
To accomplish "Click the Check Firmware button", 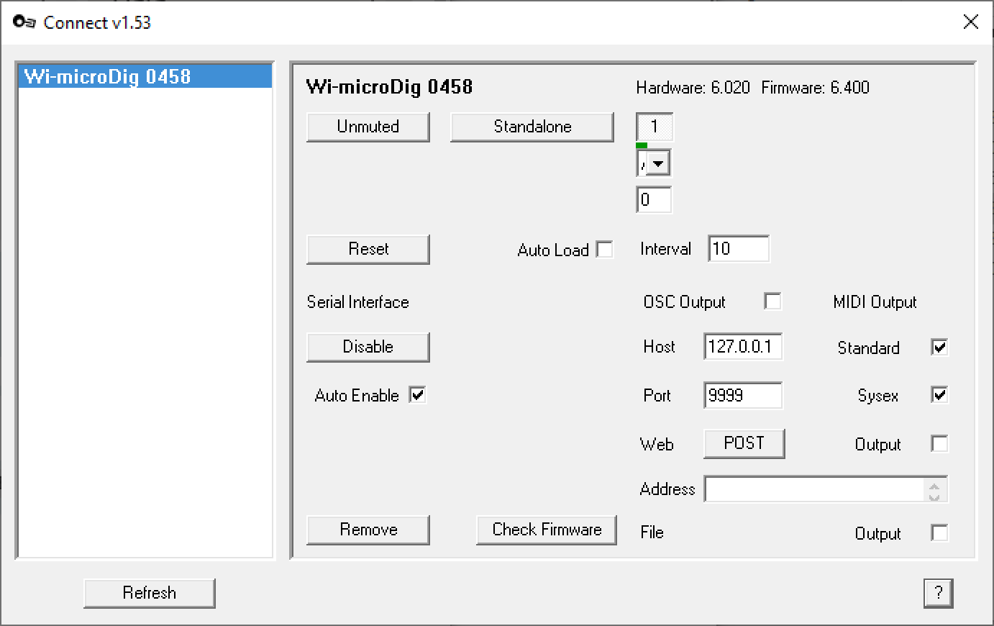I will tap(547, 530).
